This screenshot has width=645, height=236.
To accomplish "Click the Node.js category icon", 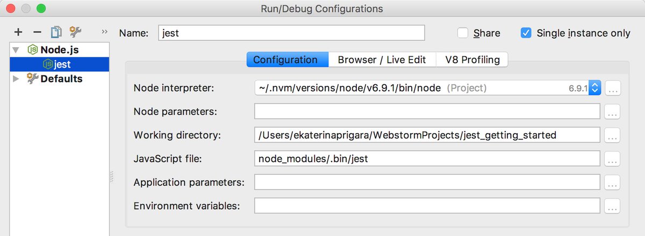I will pyautogui.click(x=33, y=50).
